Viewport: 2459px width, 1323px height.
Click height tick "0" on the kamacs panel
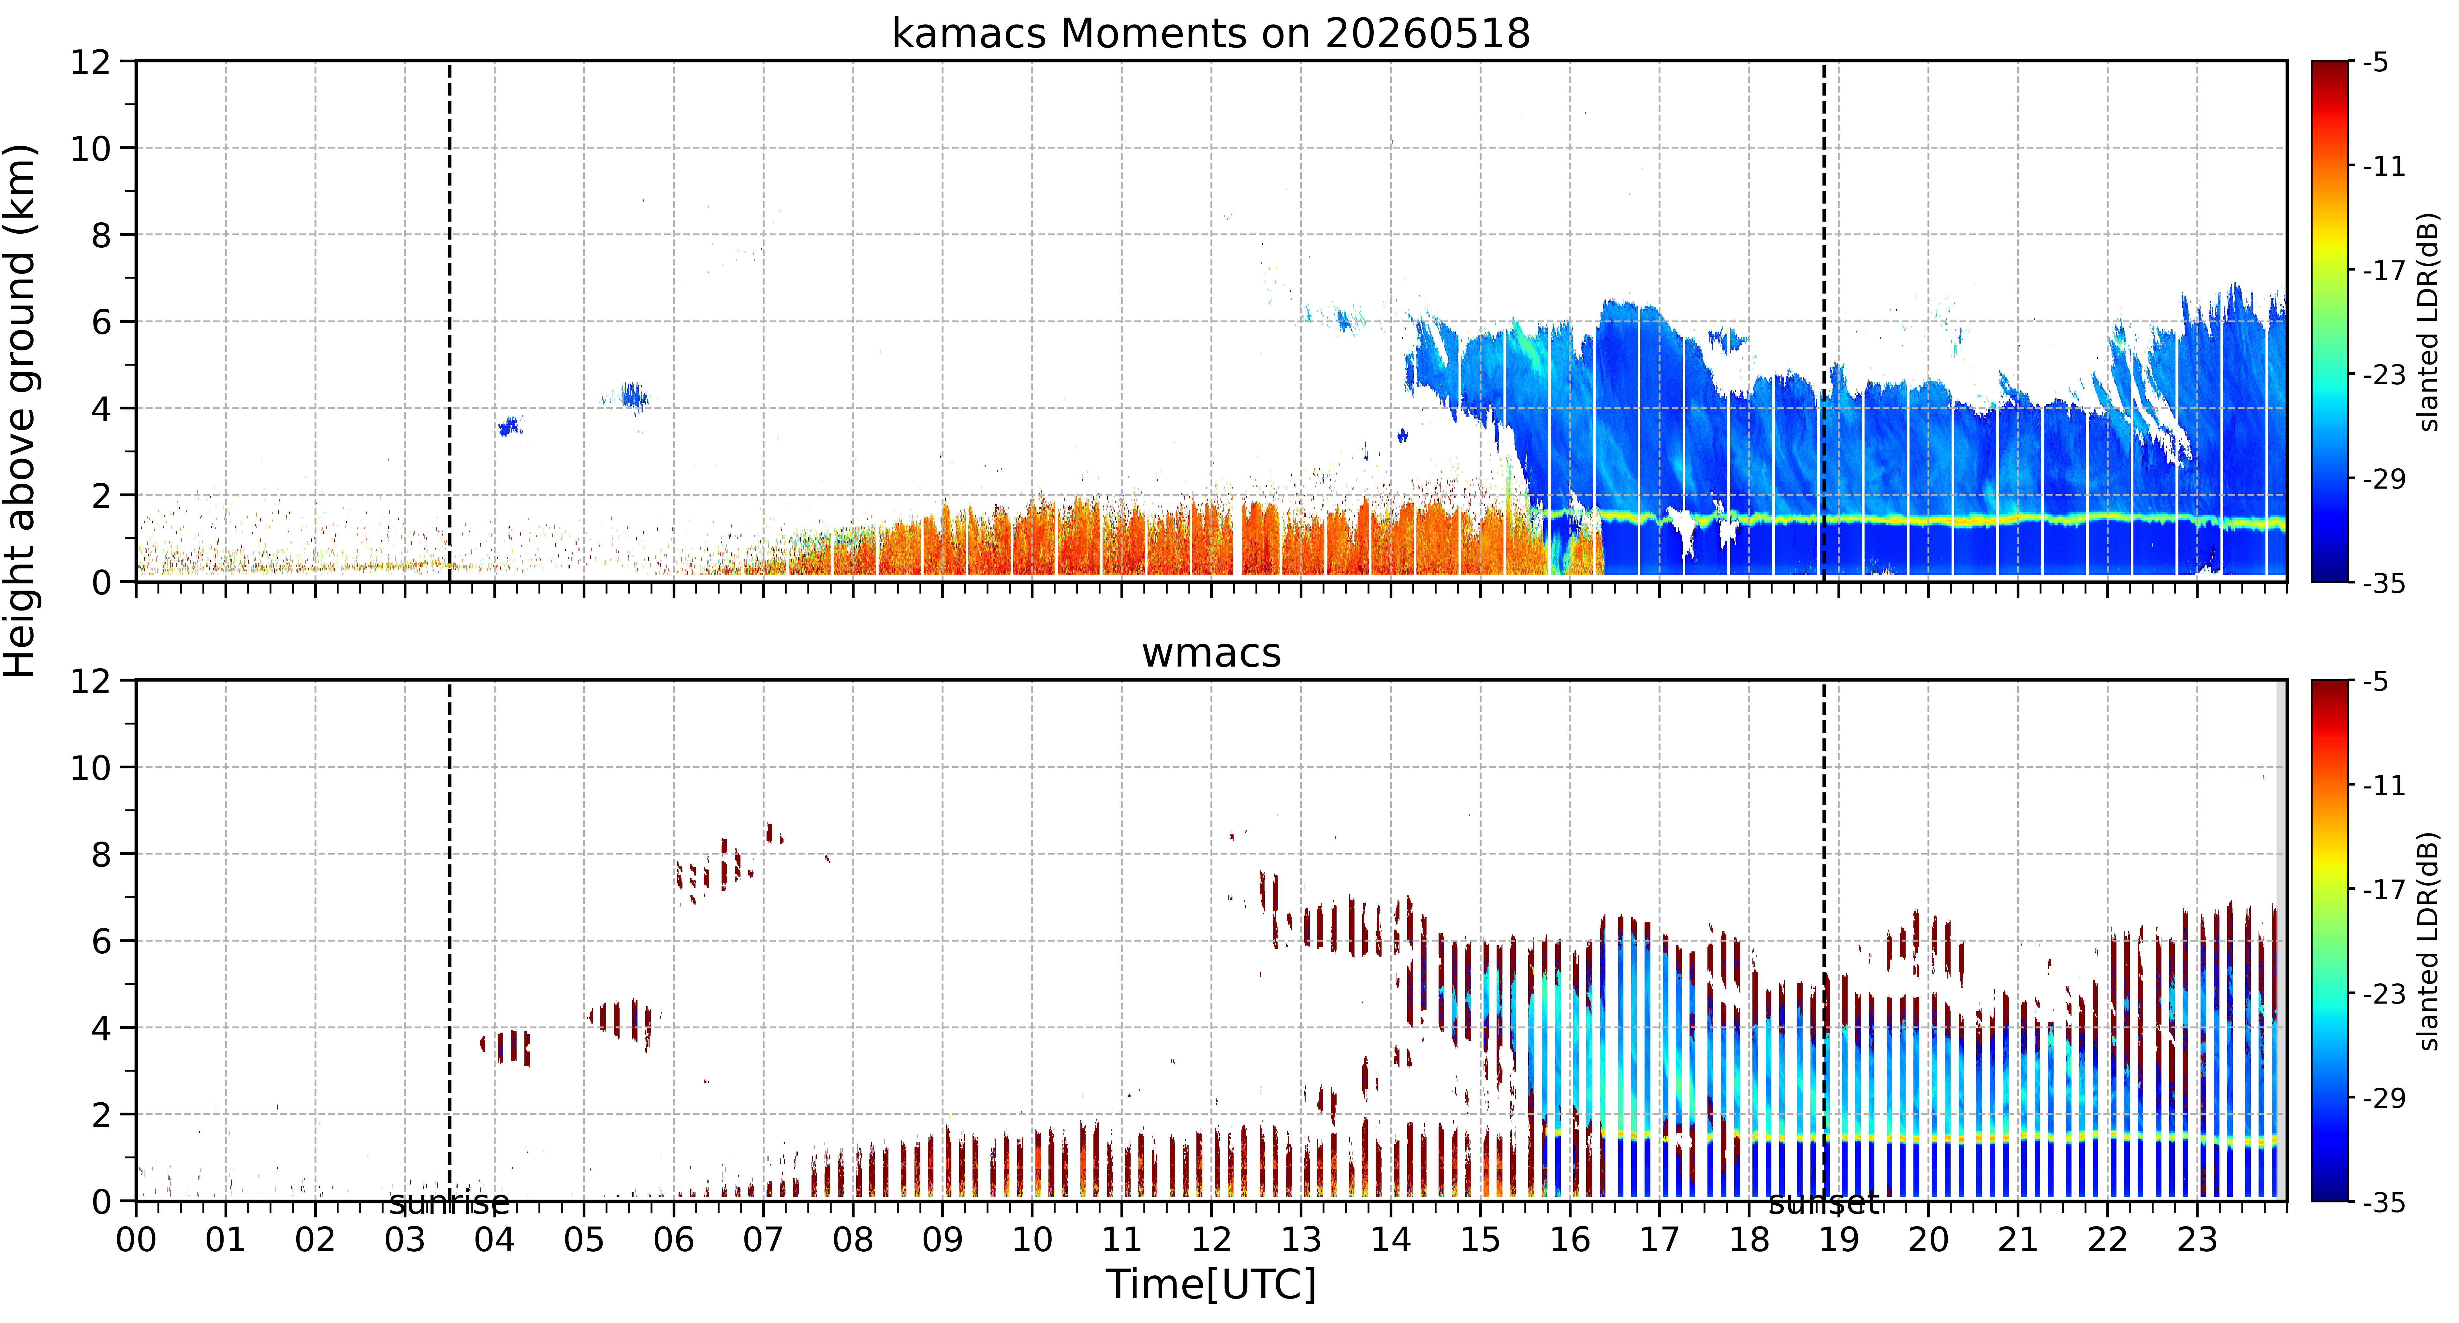point(101,582)
